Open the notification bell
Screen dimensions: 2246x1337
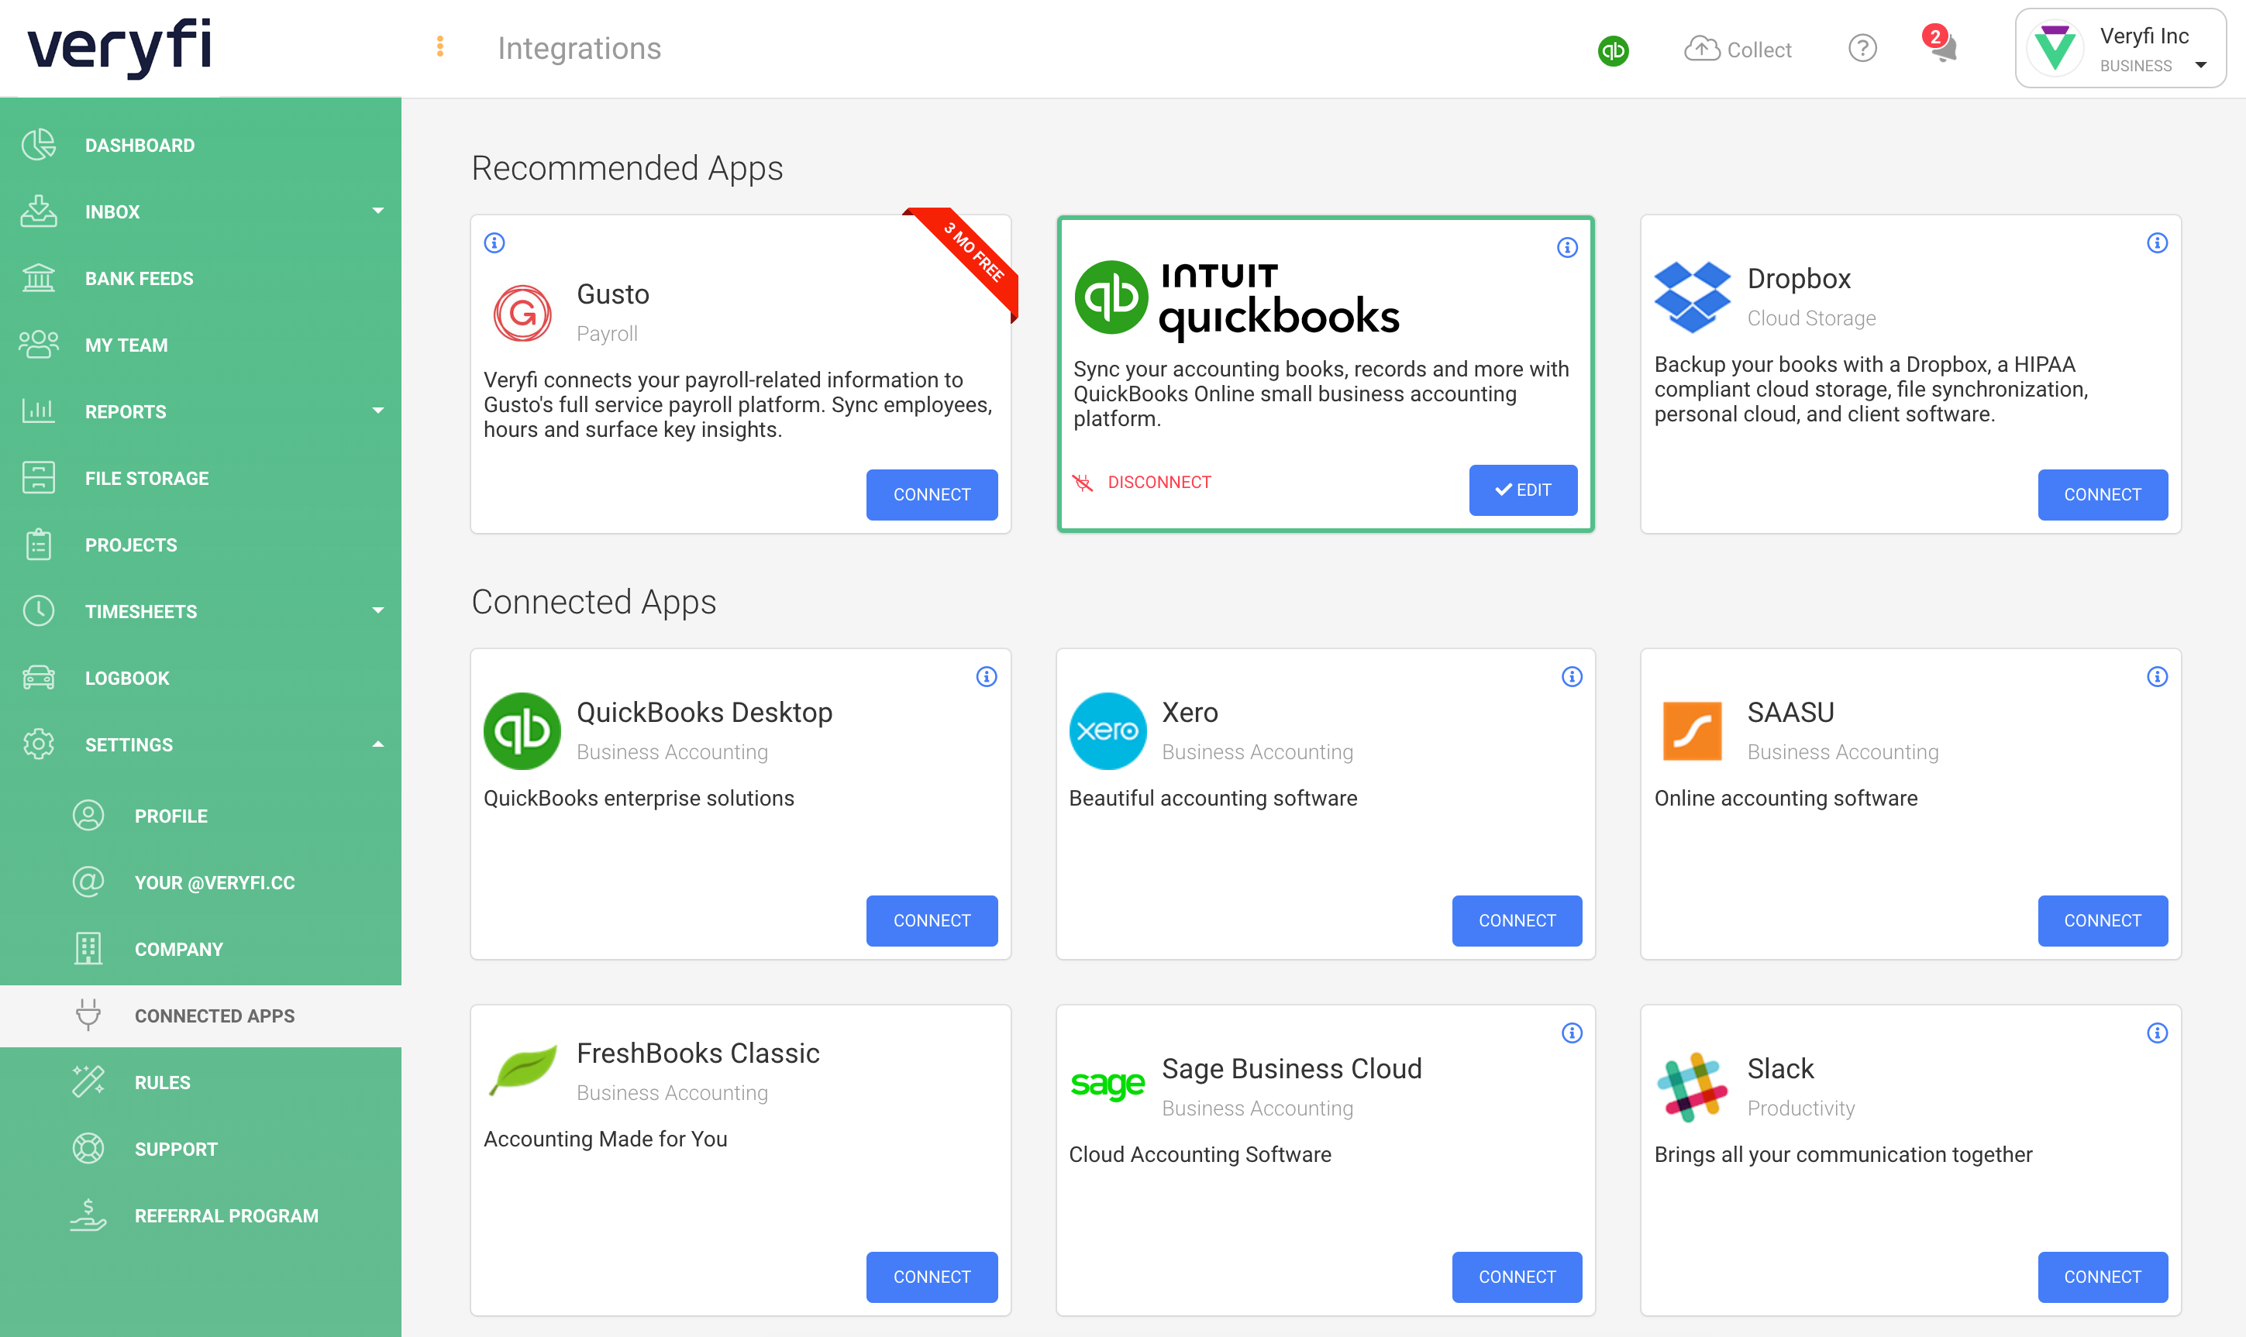(x=1941, y=51)
